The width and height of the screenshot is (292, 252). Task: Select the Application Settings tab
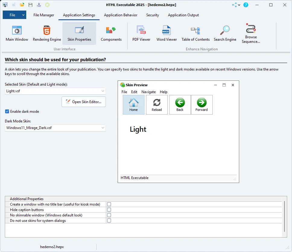tap(79, 15)
